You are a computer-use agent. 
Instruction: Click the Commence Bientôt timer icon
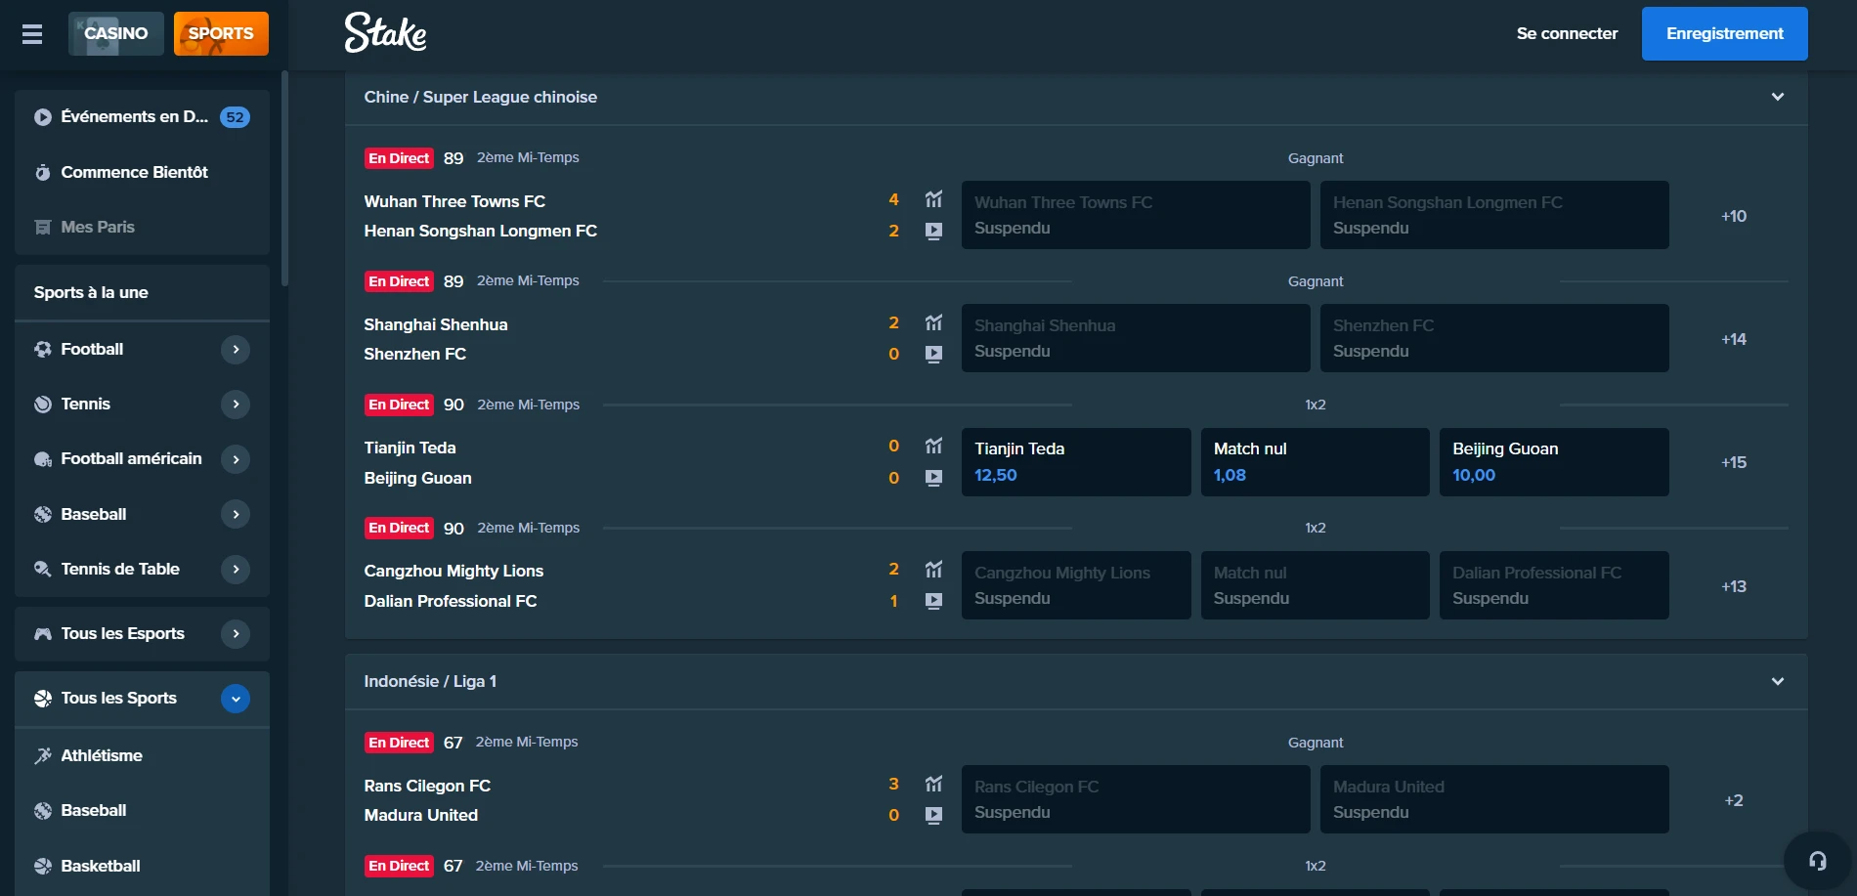pyautogui.click(x=43, y=172)
